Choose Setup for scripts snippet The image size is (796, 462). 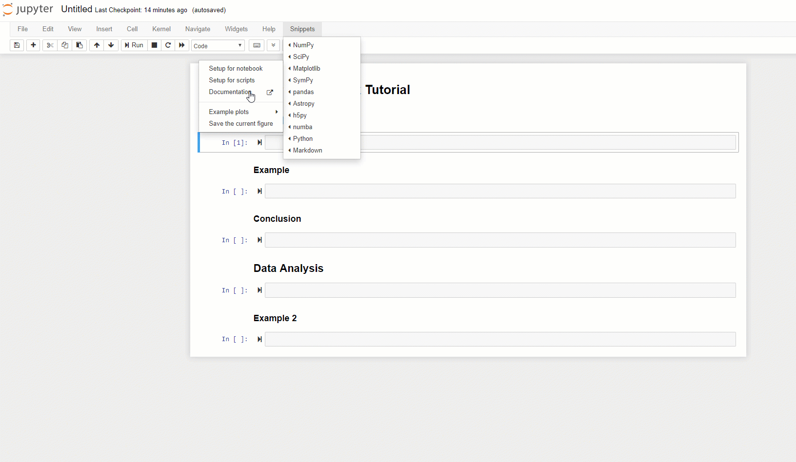[241, 80]
